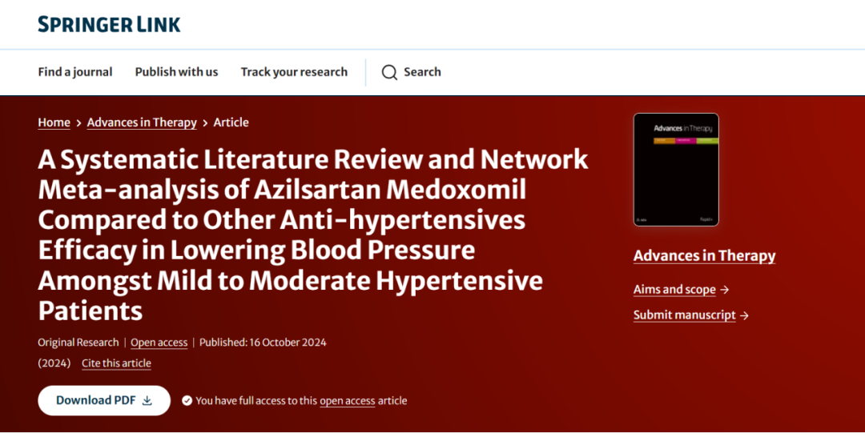Click the Open access link below title
The height and width of the screenshot is (437, 865).
point(159,343)
